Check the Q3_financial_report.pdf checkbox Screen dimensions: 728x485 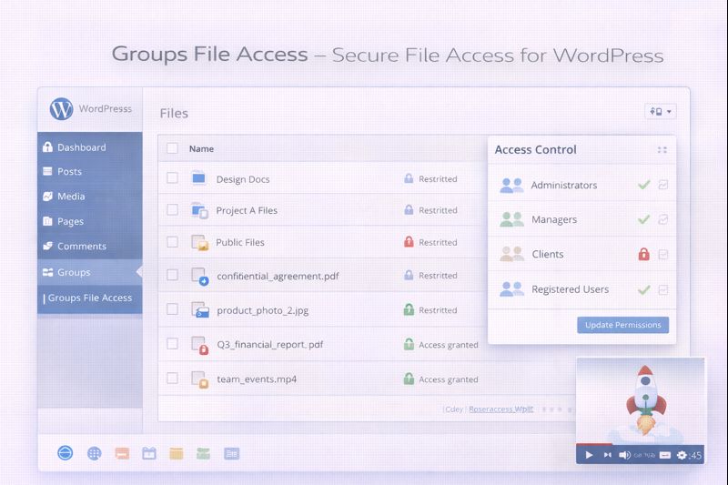(172, 343)
